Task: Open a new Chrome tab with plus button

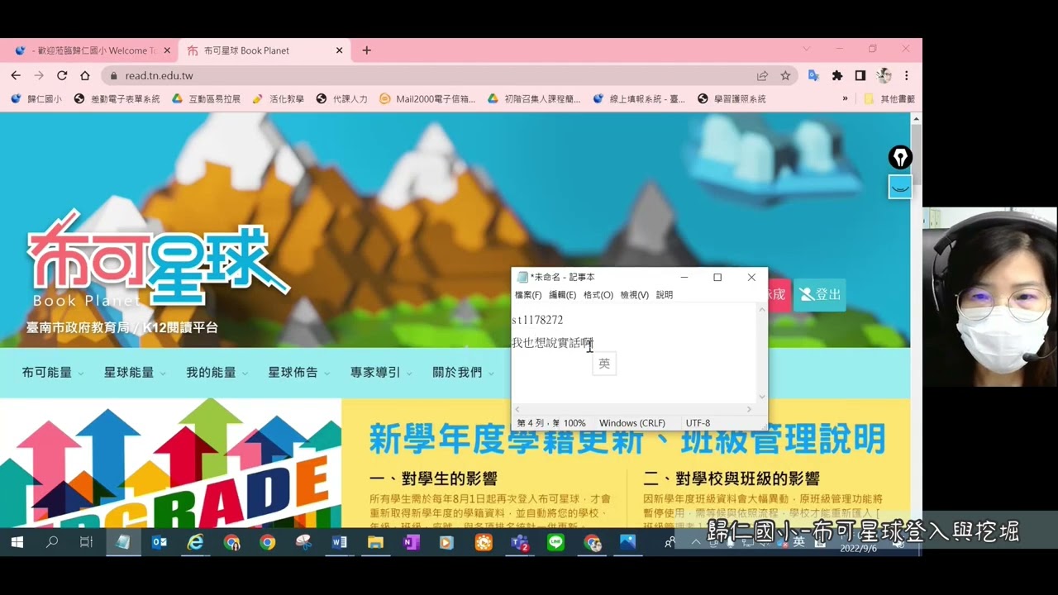Action: [367, 50]
